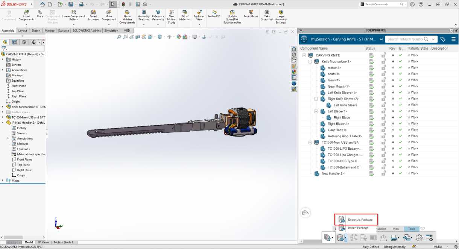Screen dimensions: 459x249
Task: Collapse Left Blade<1> node
Action: pos(316,111)
